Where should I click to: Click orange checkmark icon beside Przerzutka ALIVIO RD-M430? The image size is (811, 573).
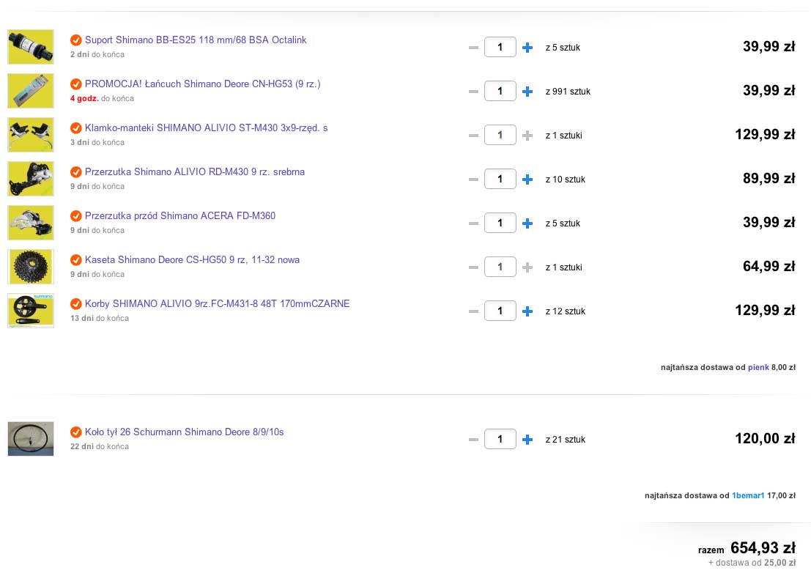pos(76,171)
